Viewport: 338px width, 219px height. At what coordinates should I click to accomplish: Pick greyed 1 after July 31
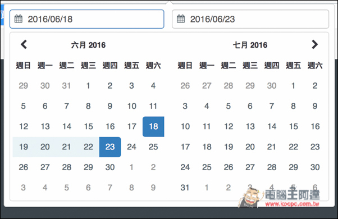(207, 188)
